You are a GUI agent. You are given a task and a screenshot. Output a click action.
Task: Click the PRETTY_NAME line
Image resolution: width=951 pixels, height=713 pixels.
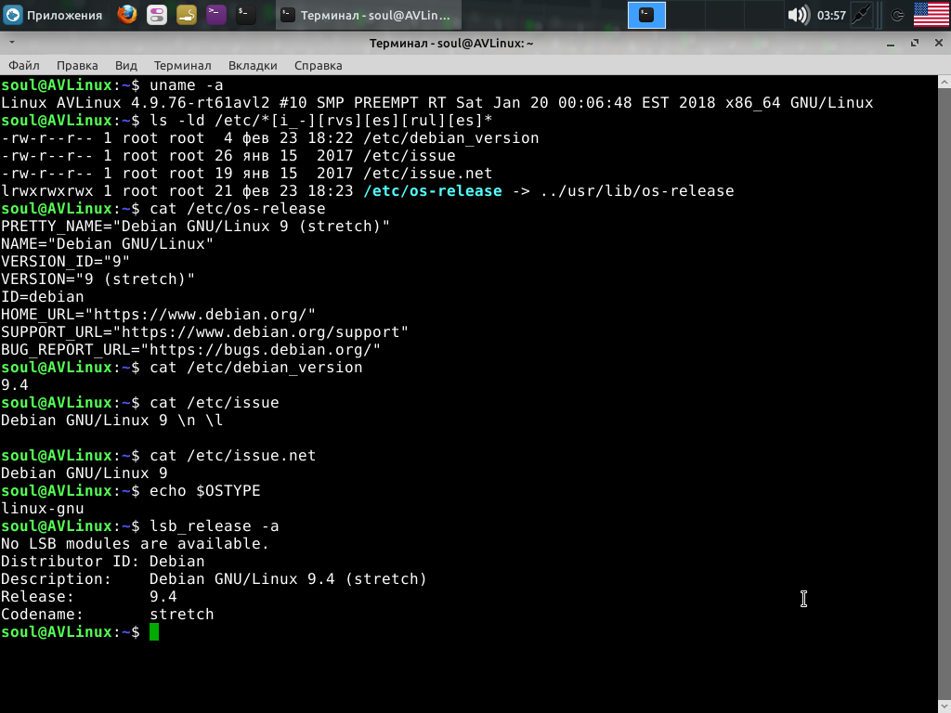click(x=195, y=227)
